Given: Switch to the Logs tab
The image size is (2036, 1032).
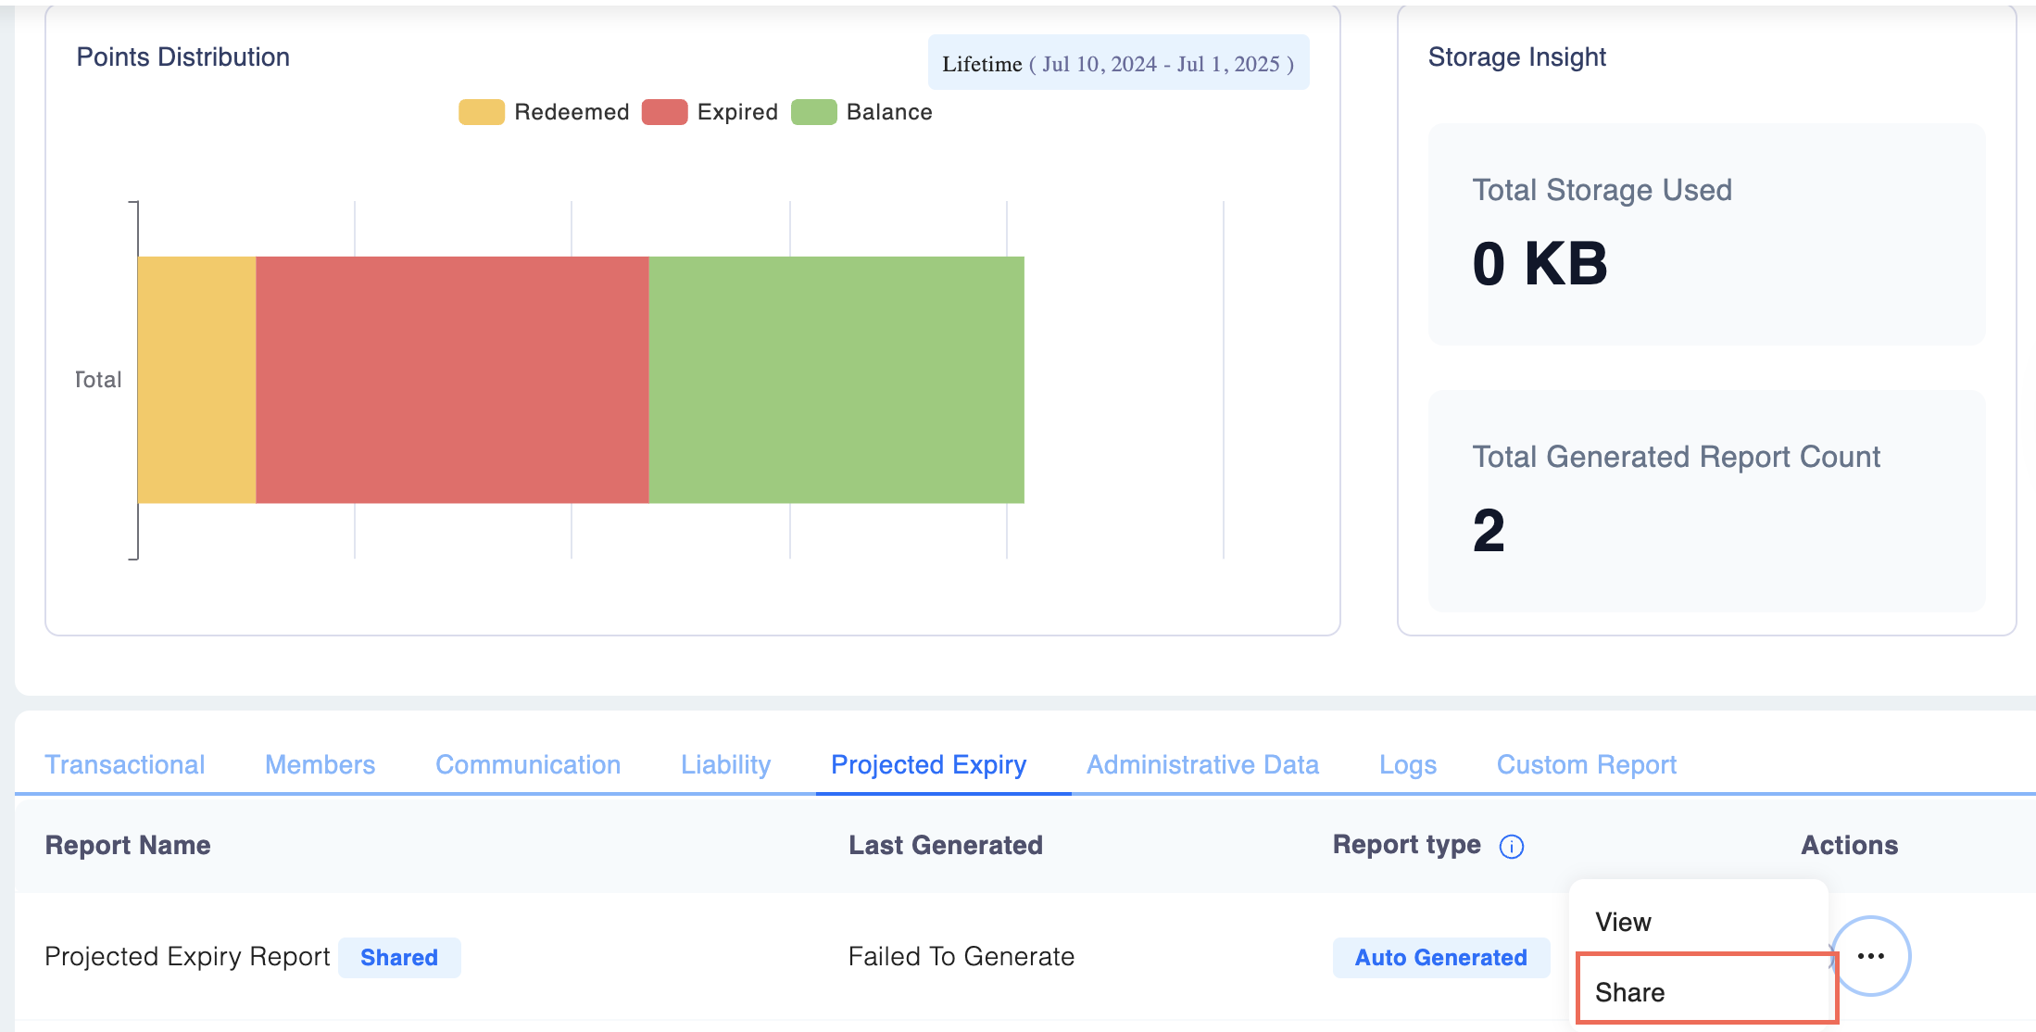Looking at the screenshot, I should tap(1407, 764).
